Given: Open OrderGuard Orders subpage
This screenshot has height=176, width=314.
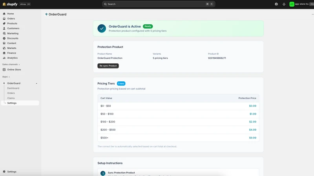Looking at the screenshot, I should [x=11, y=93].
